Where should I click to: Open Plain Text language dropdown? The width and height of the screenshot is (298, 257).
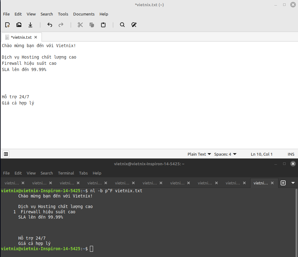(x=199, y=154)
